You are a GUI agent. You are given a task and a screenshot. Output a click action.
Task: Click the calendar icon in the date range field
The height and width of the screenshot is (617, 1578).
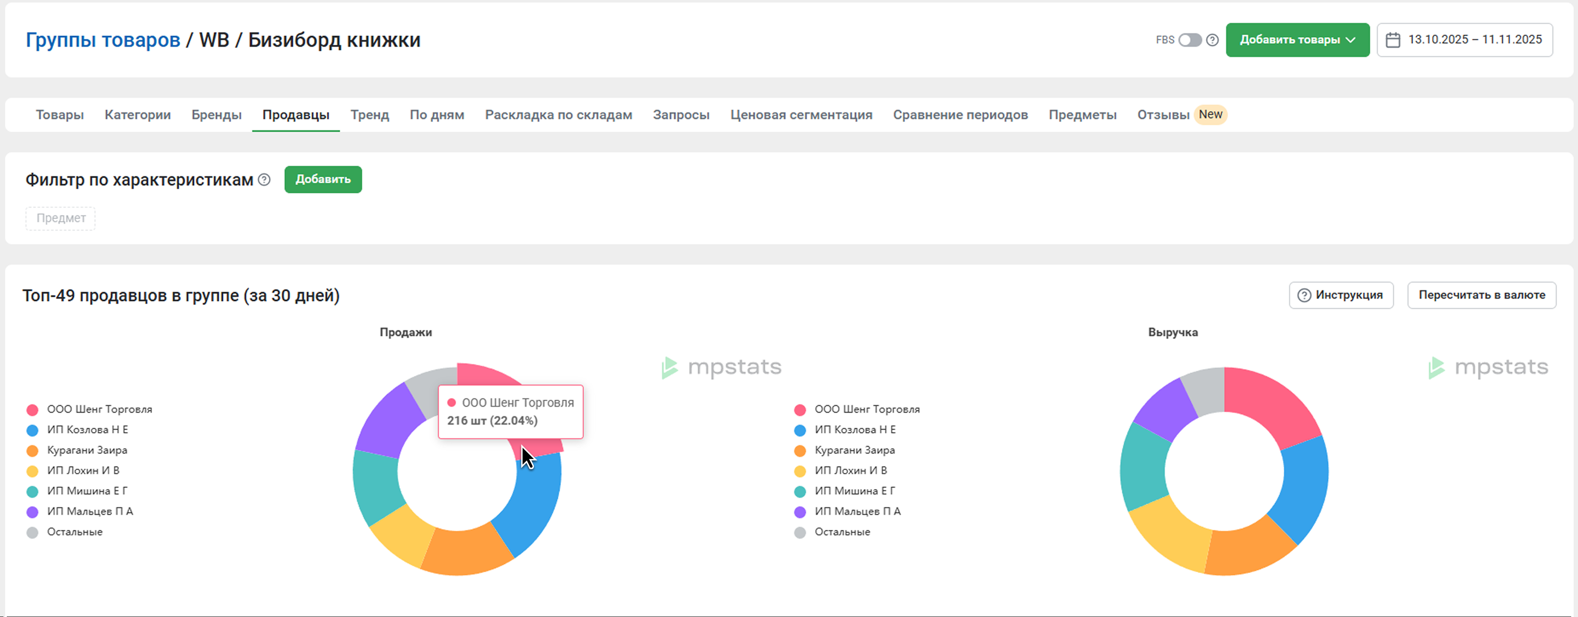pyautogui.click(x=1392, y=40)
